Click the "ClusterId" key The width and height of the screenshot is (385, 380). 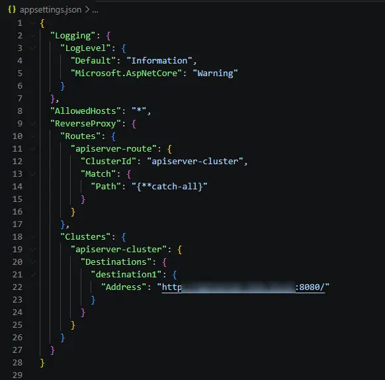tap(108, 162)
